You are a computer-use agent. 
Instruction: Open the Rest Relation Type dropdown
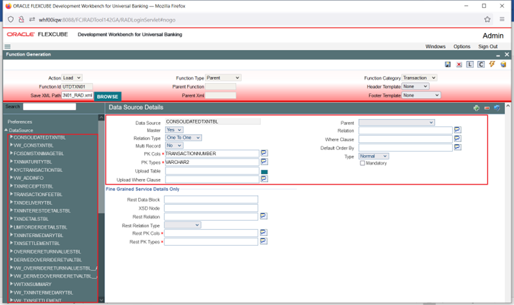pos(183,225)
